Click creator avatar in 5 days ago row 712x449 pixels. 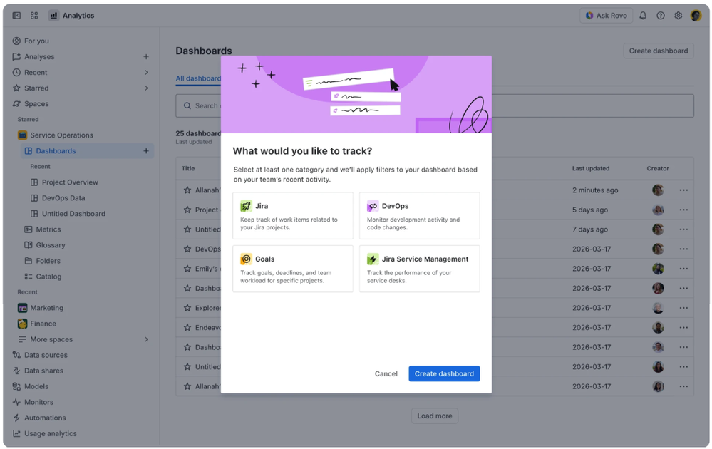[x=658, y=210]
